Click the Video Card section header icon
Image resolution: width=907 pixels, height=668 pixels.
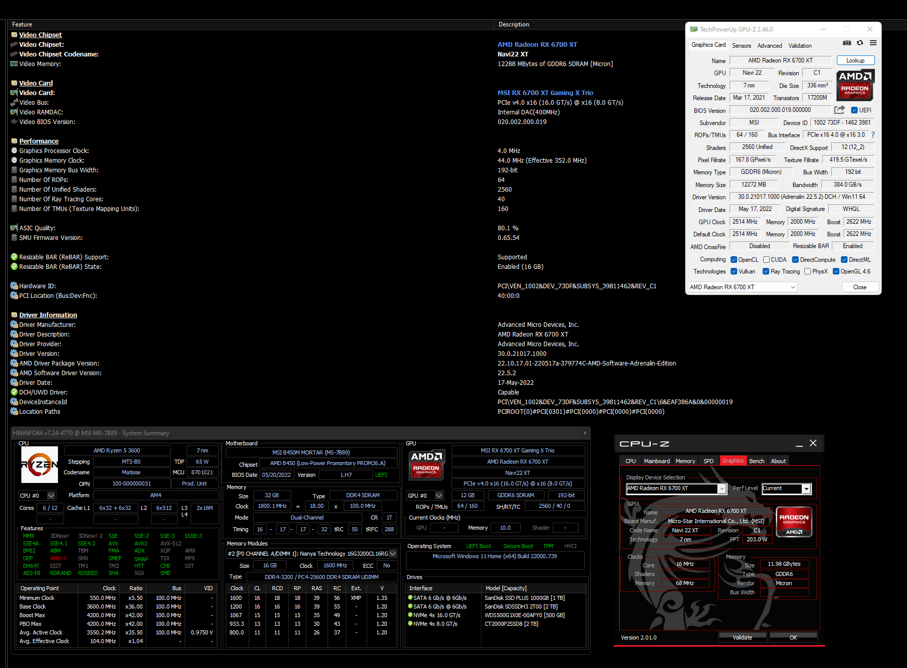tap(14, 83)
